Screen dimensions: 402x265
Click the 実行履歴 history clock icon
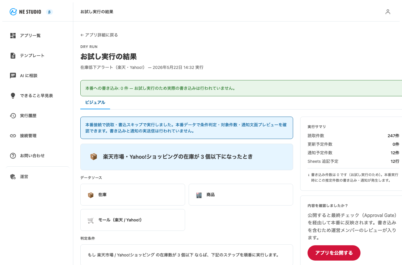pos(13,116)
